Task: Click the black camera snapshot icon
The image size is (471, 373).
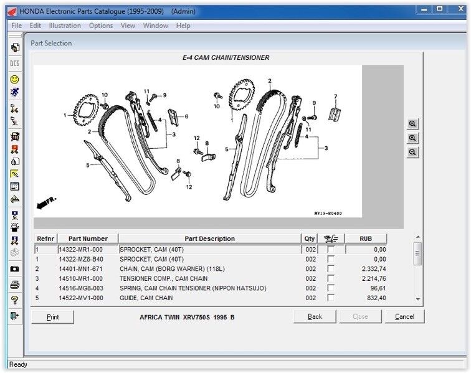Action: click(15, 269)
